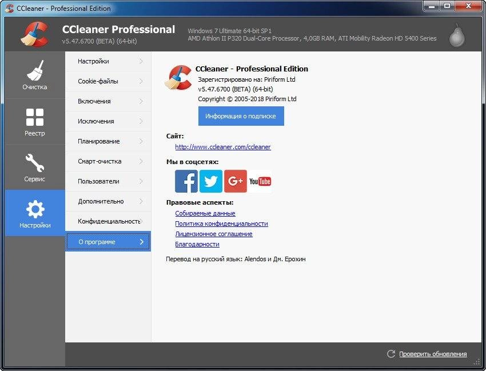Click chevron next to Cookie-файлы
The height and width of the screenshot is (371, 486).
[x=141, y=81]
